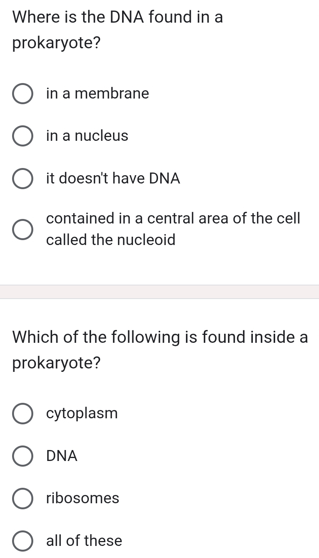Choose the answer text "ribosomes"
Viewport: 319px width, 558px height.
[82, 498]
